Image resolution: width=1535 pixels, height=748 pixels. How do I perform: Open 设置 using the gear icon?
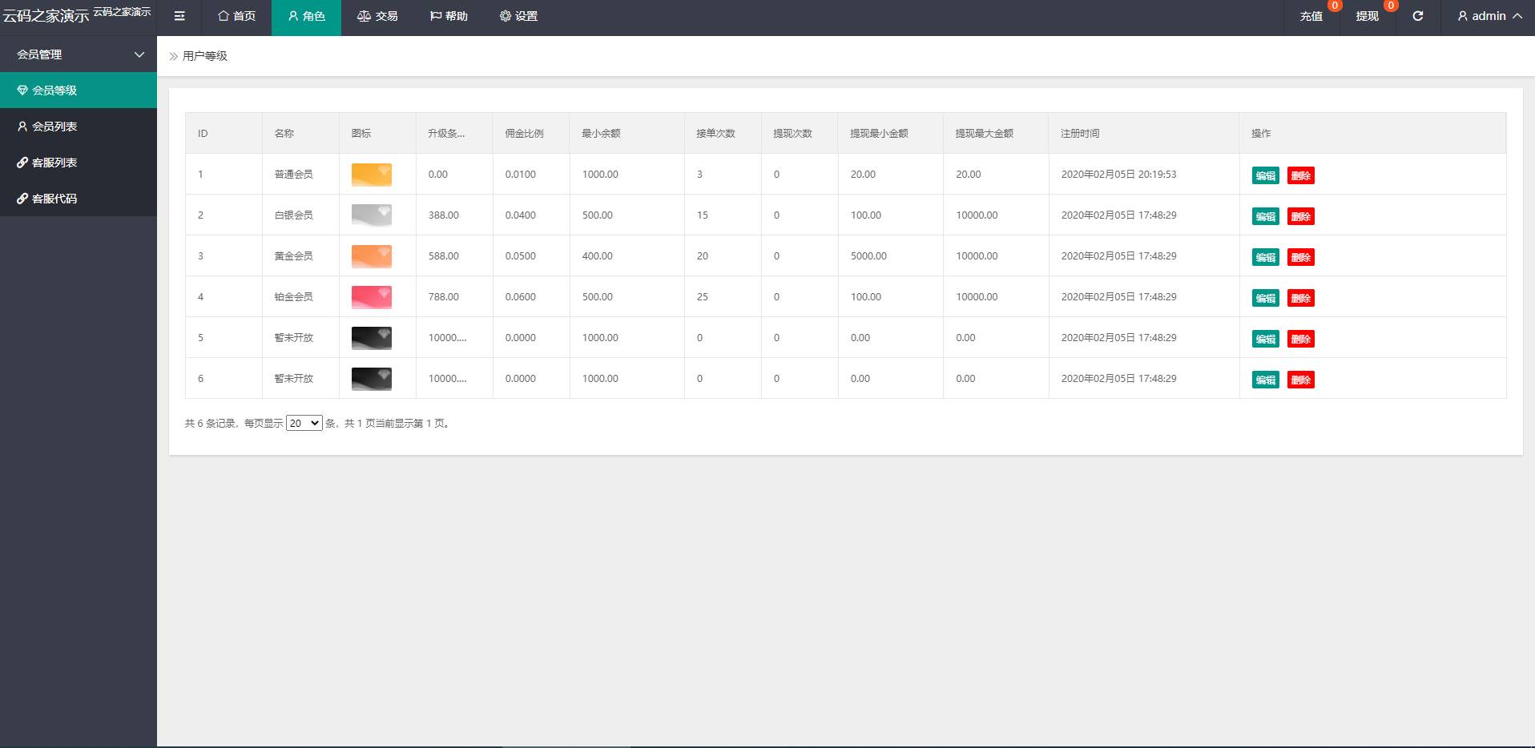tap(505, 16)
